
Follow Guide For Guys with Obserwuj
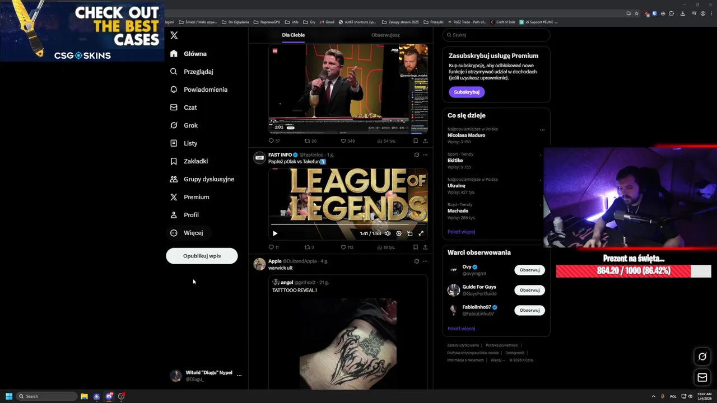529,290
